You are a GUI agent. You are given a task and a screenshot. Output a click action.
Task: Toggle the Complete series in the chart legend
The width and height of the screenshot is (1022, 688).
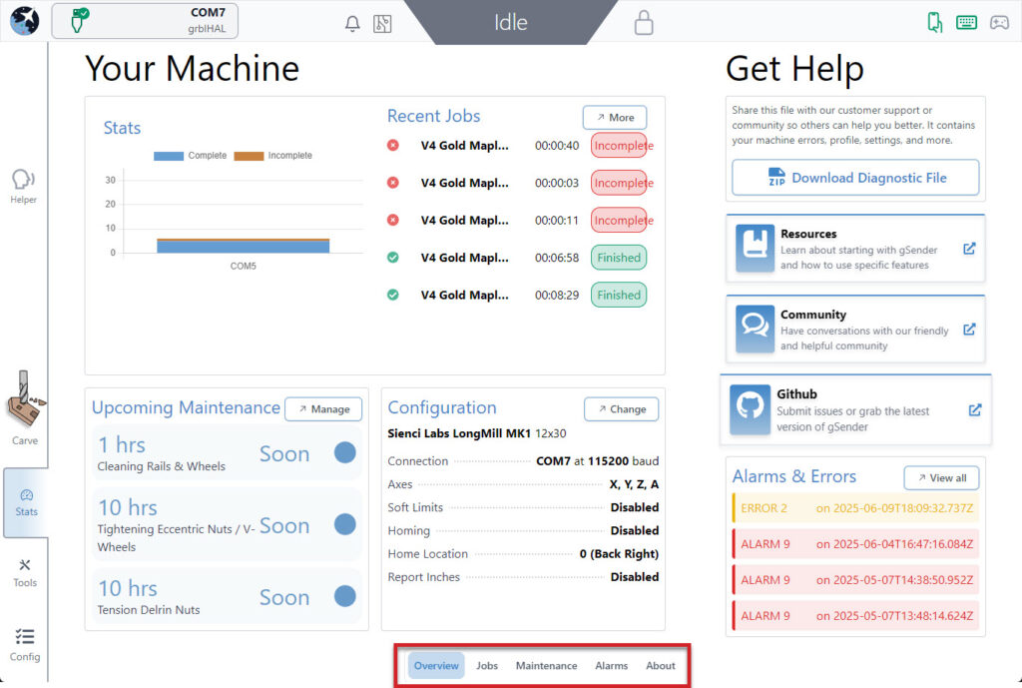190,155
